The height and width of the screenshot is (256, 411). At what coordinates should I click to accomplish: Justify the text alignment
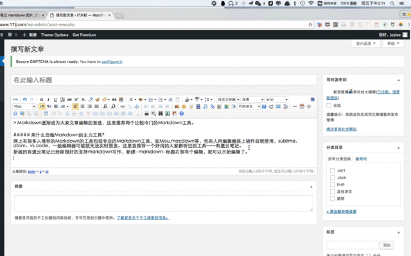click(96, 107)
